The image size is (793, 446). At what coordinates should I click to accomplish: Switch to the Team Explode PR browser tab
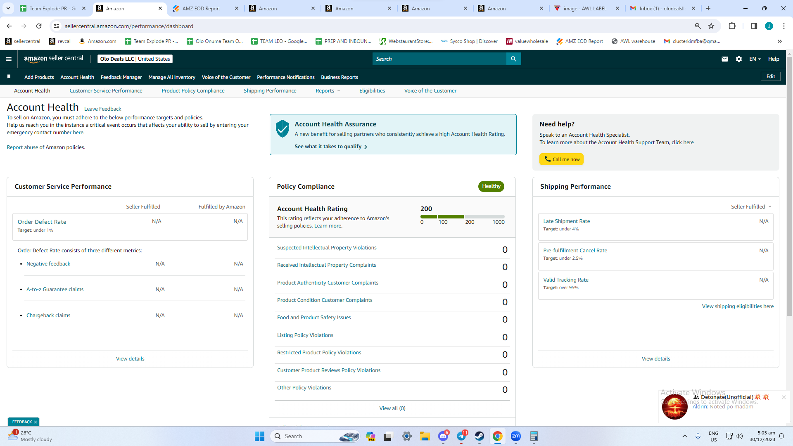[x=52, y=8]
